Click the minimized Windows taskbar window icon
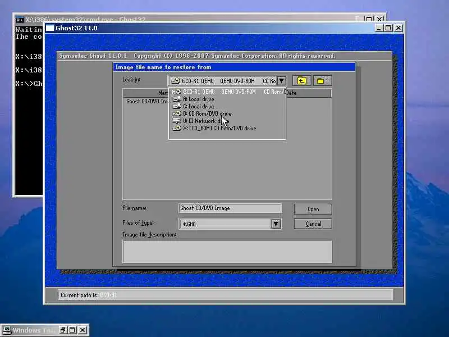Screen dimensions: 449x337 tap(6, 330)
